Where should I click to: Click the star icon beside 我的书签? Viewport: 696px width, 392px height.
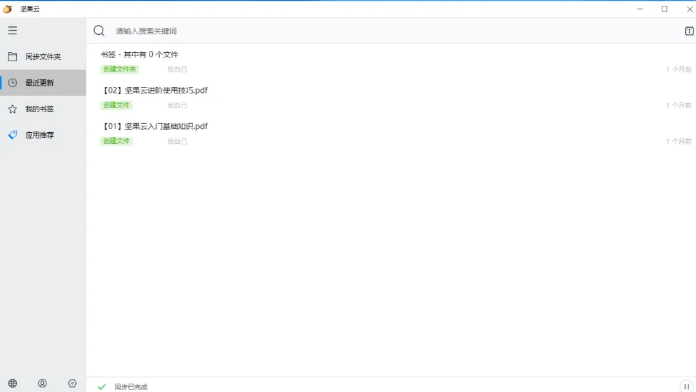pyautogui.click(x=12, y=109)
